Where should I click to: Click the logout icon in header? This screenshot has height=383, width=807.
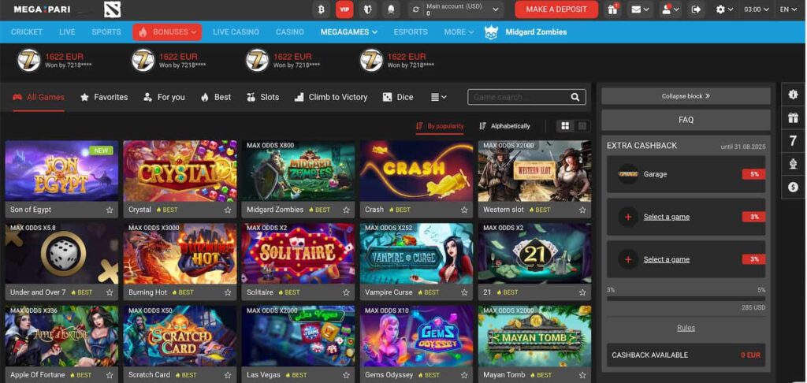coord(697,9)
